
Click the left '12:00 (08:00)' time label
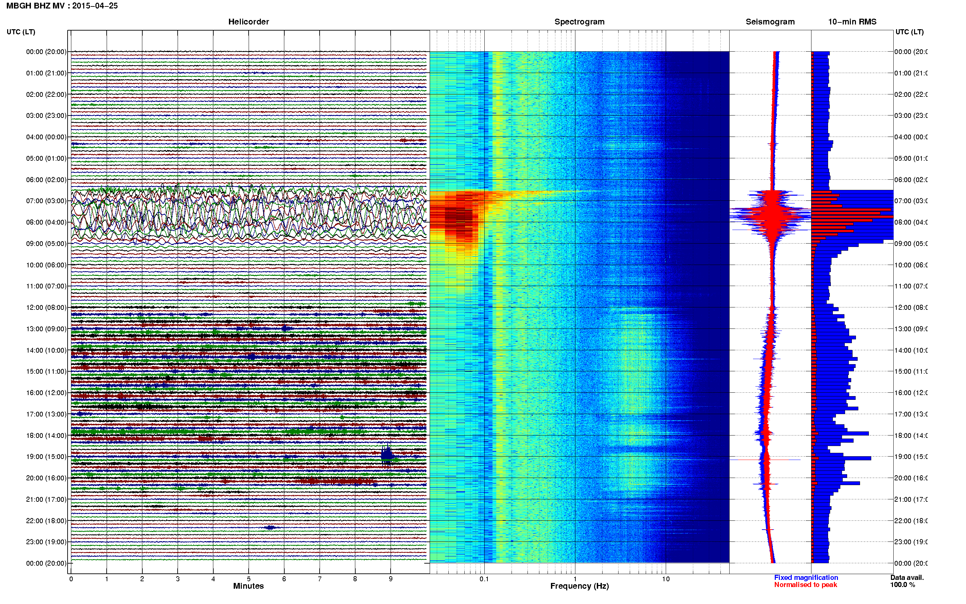coord(46,307)
